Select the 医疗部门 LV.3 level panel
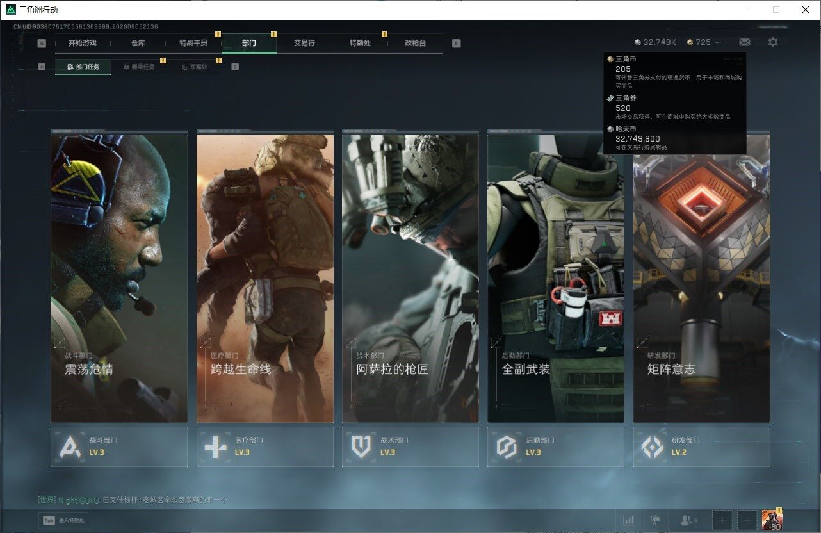821x533 pixels. tap(265, 447)
